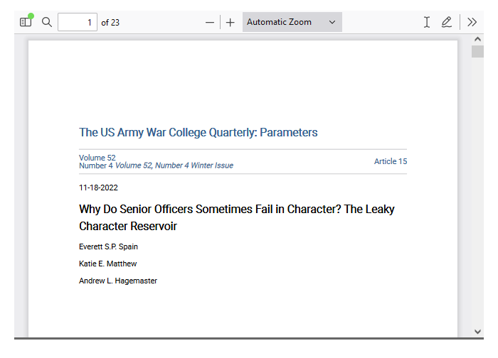This screenshot has height=358, width=498.
Task: Open the Automatic Zoom dropdown
Action: [x=292, y=22]
